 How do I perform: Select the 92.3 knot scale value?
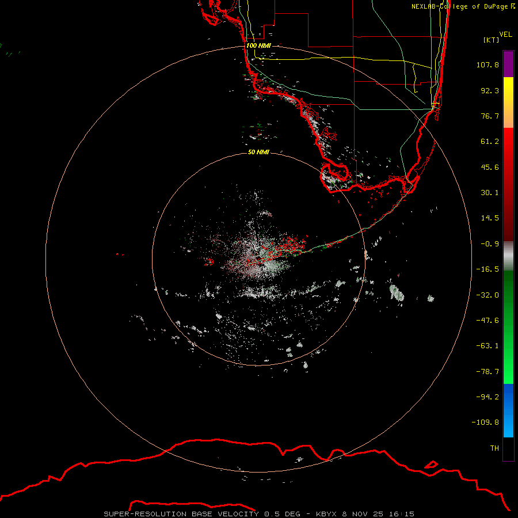point(490,90)
